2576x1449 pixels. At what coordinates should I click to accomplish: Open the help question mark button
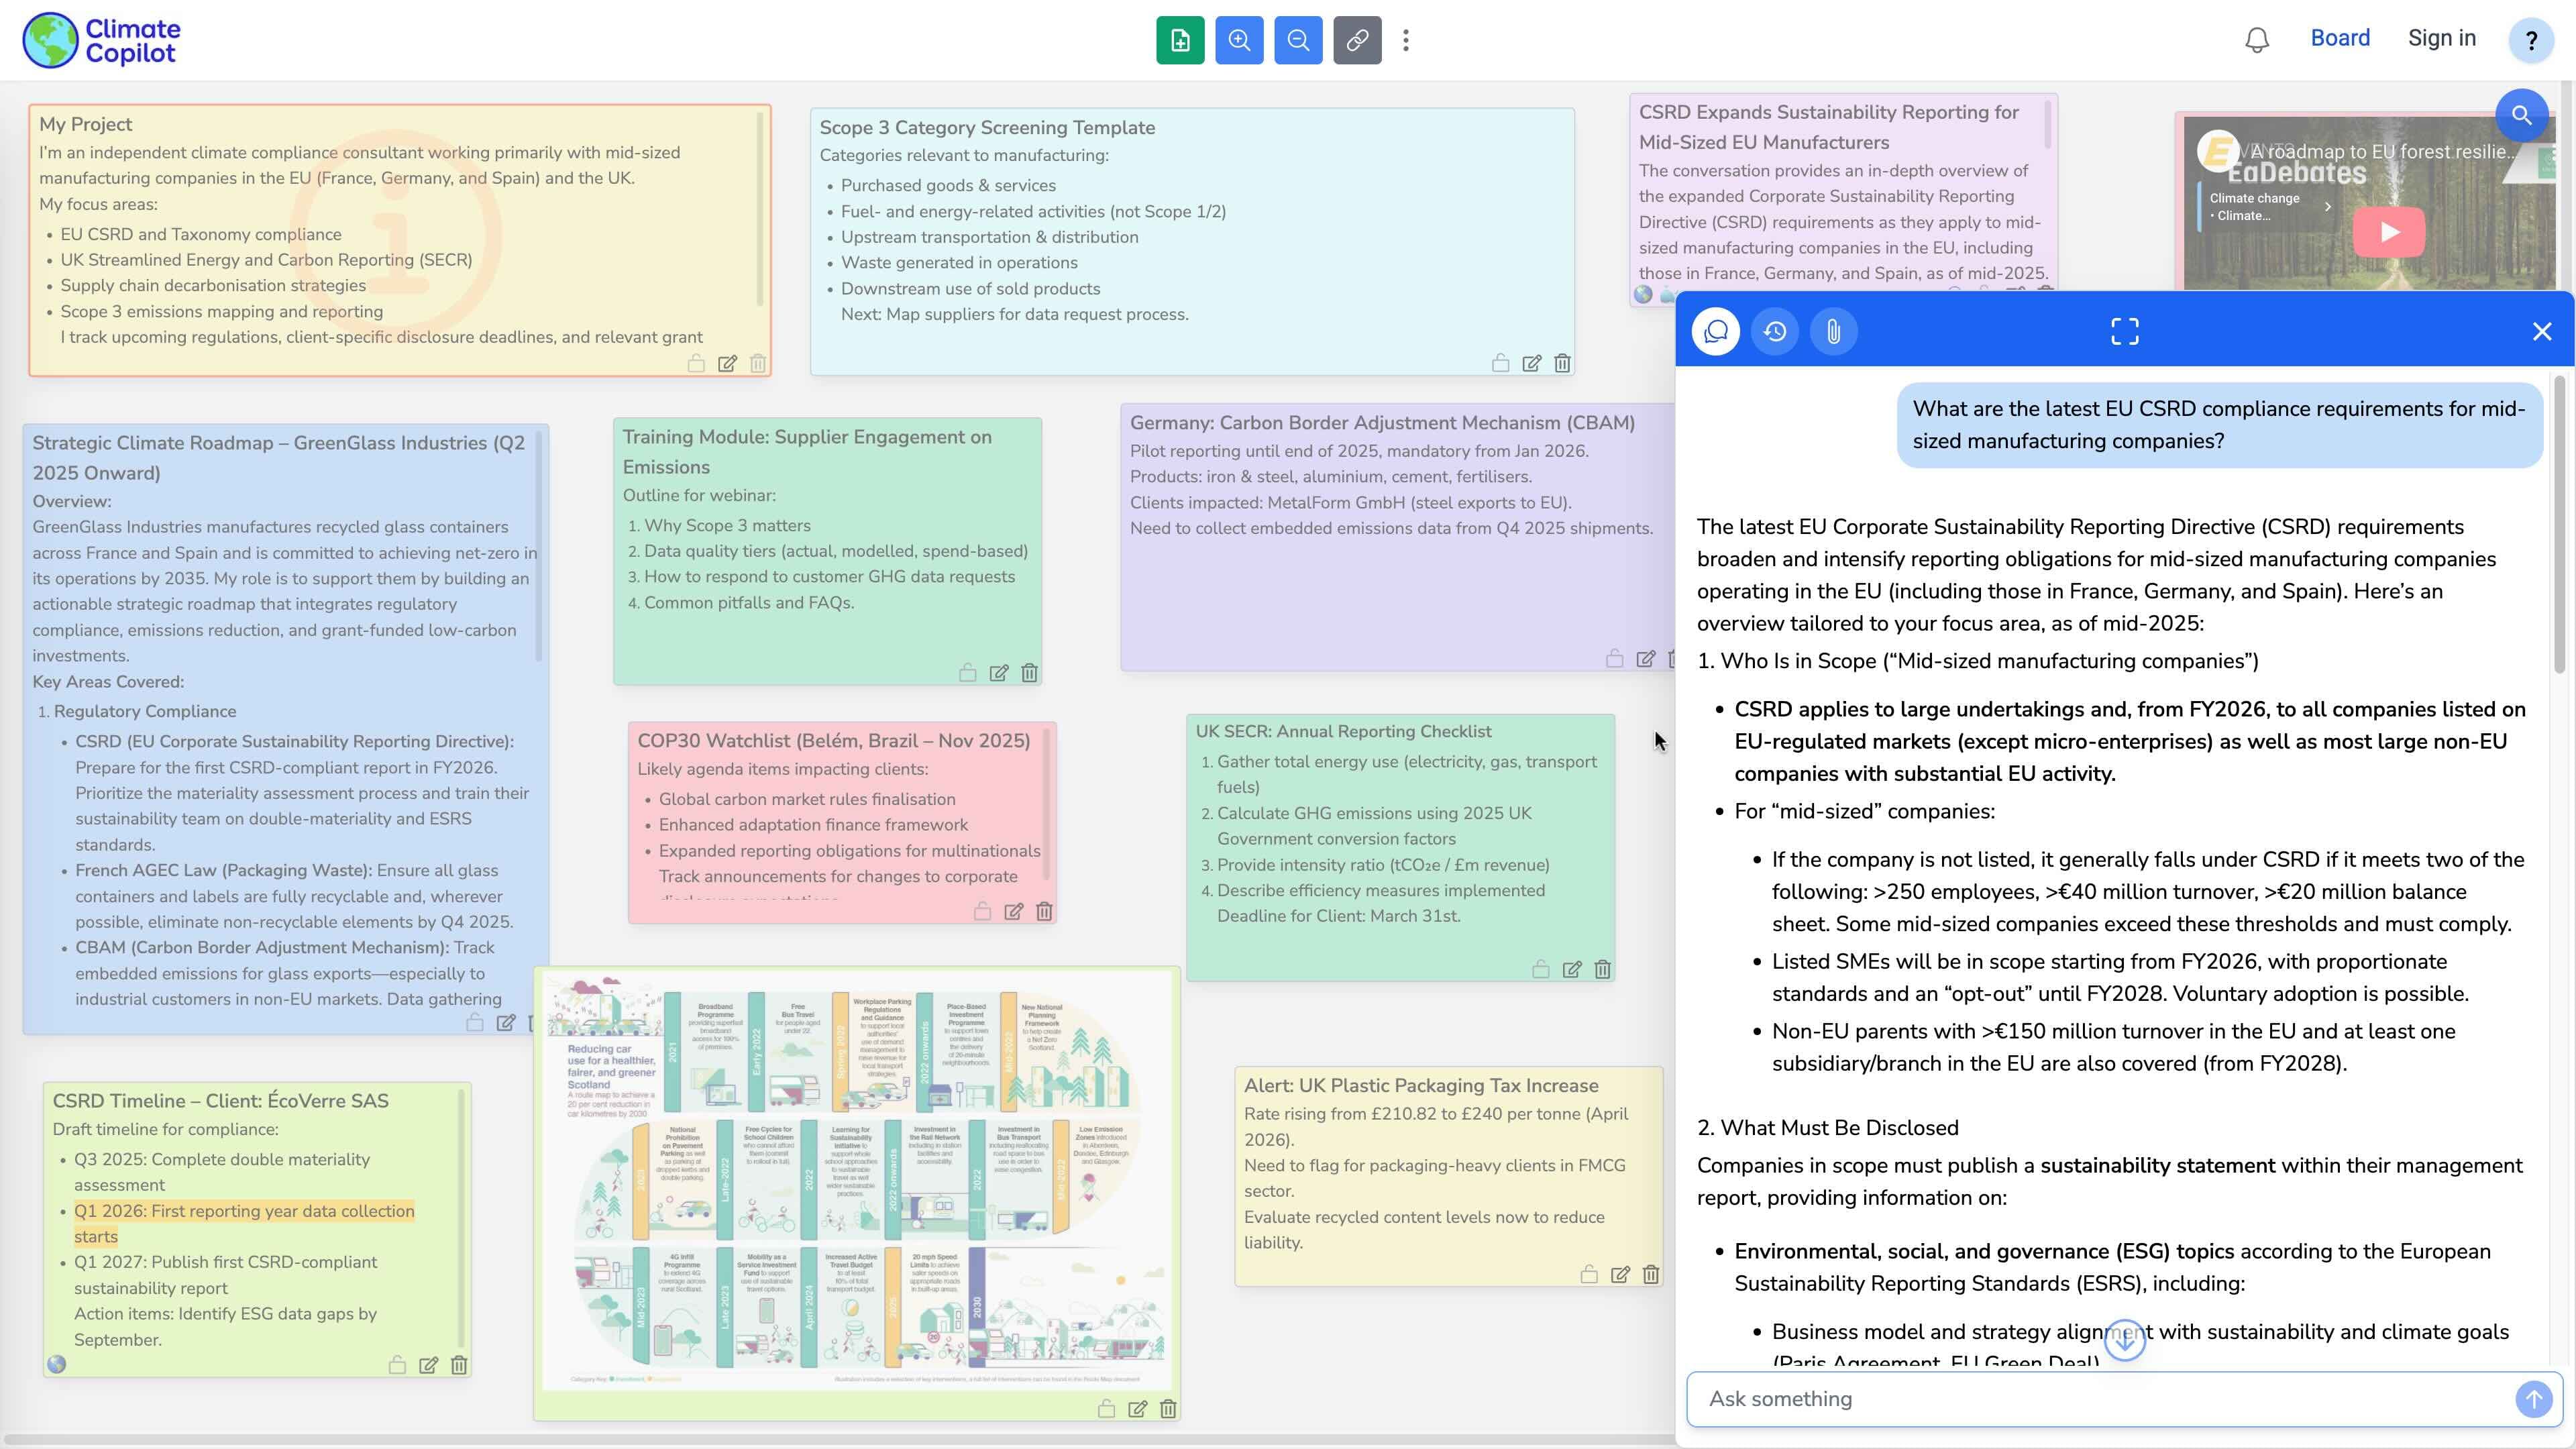click(2531, 41)
